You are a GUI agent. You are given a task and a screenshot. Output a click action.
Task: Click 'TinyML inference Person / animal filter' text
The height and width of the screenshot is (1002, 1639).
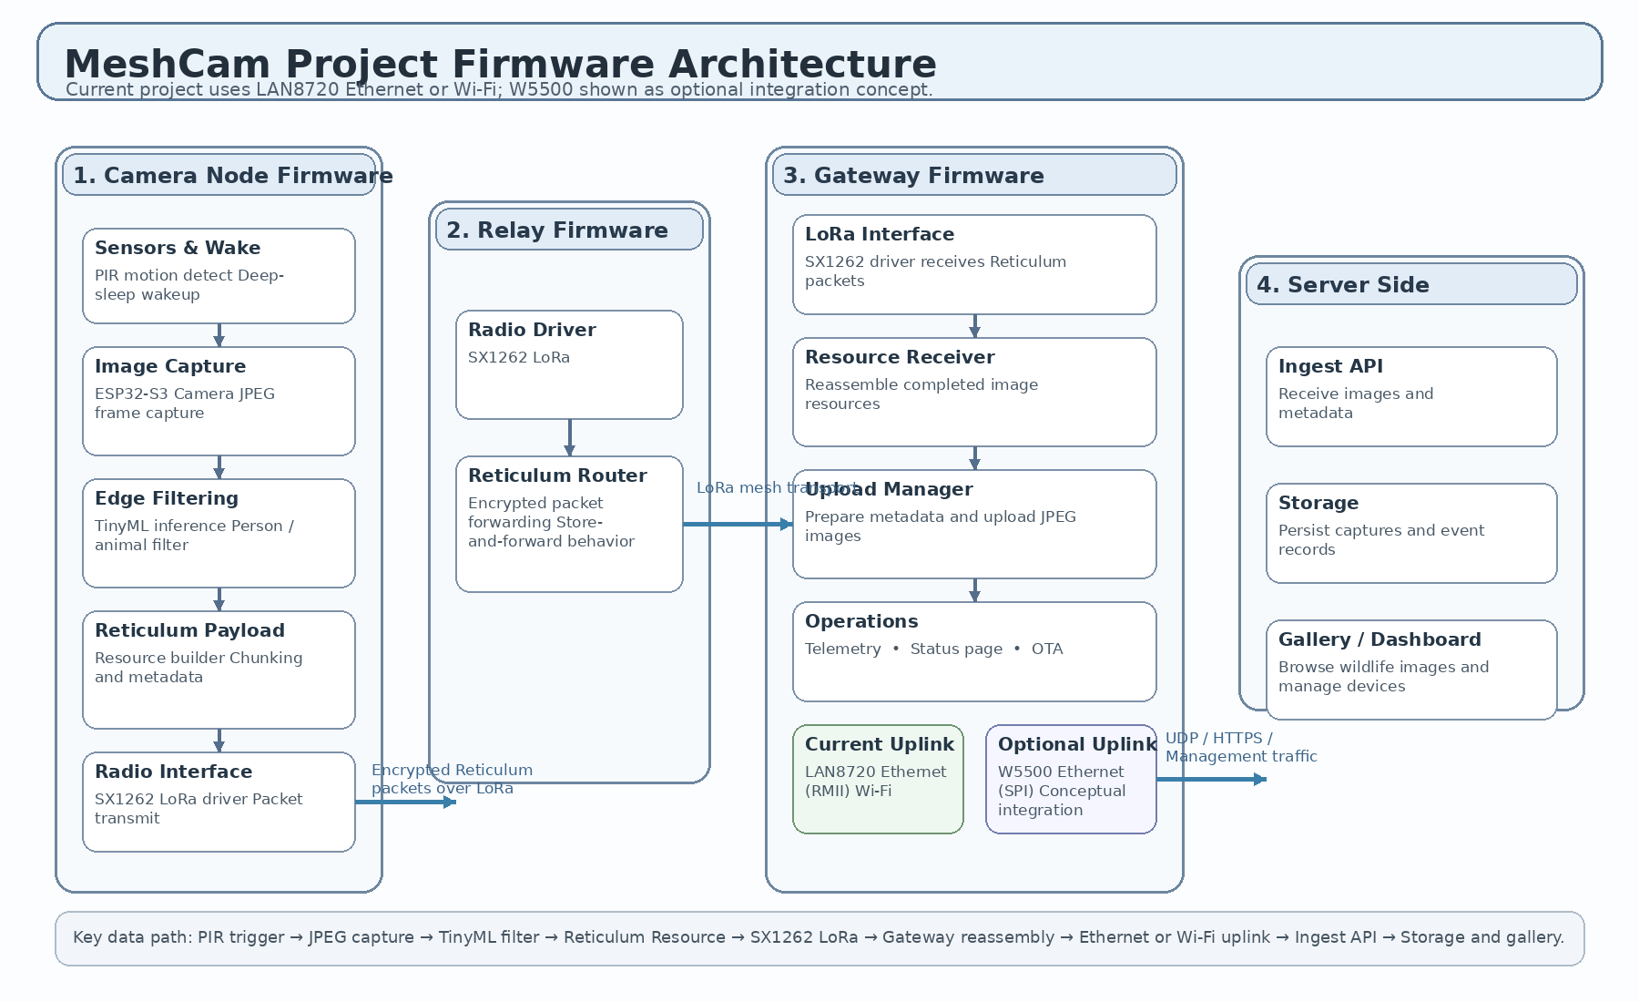194,535
